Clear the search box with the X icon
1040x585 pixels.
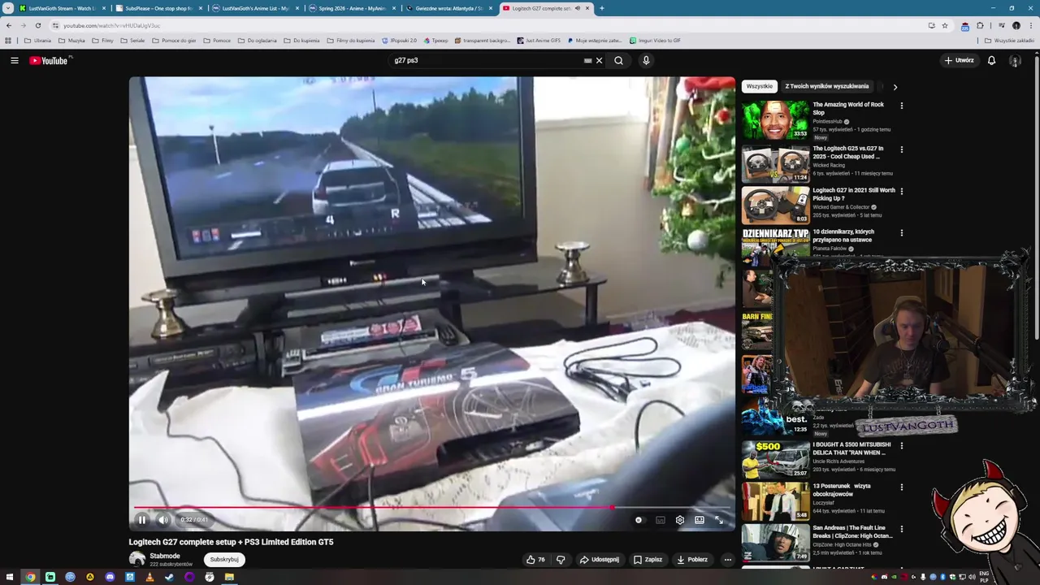tap(600, 60)
